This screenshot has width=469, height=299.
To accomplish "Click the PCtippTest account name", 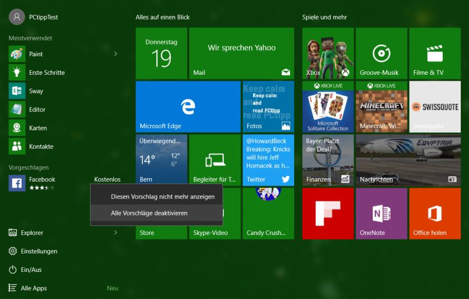I will (x=44, y=17).
